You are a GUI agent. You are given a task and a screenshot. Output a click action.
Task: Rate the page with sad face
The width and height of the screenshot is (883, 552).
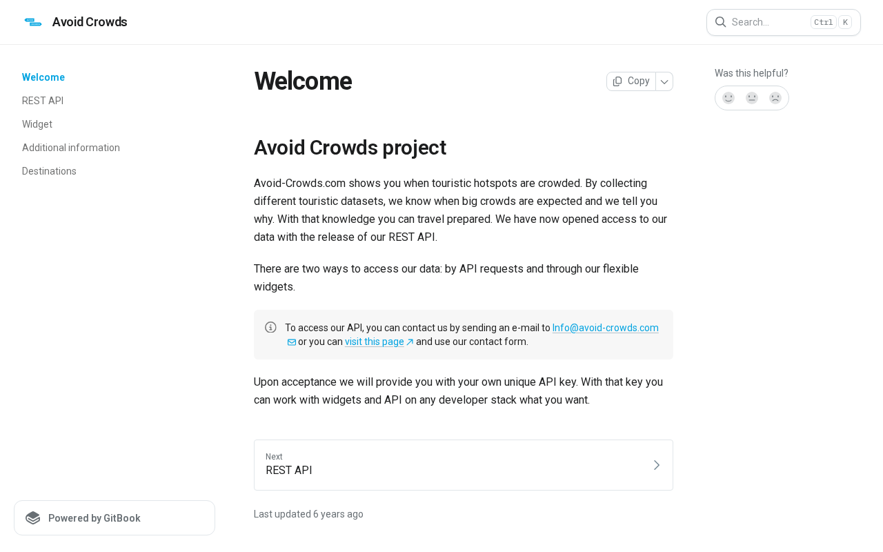[x=775, y=98]
